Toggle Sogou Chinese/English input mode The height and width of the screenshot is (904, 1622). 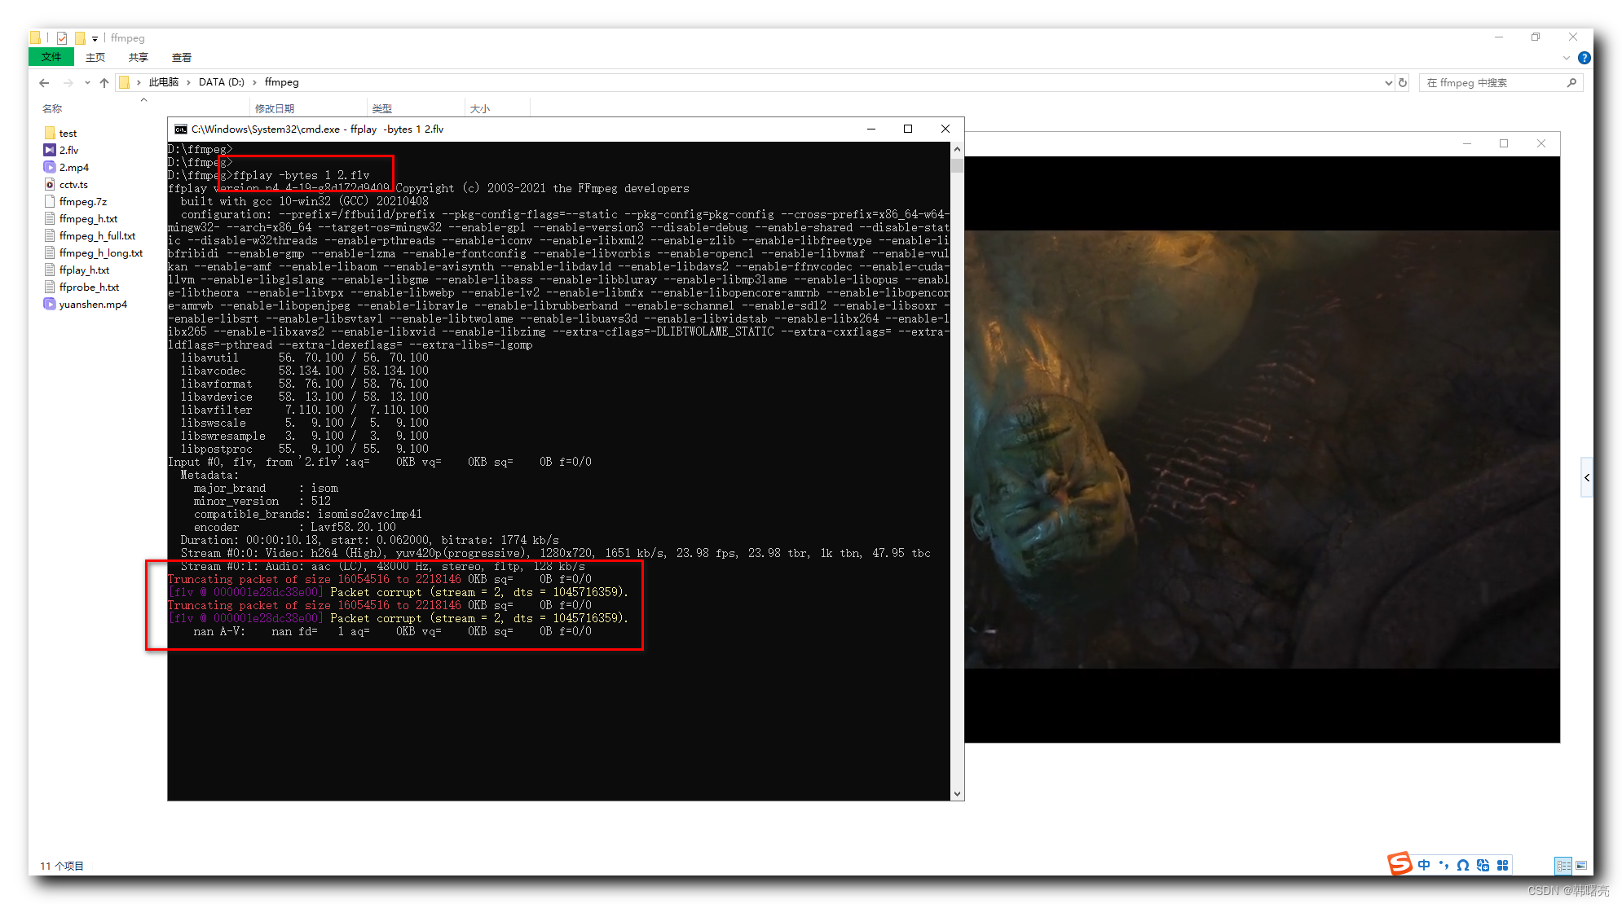pyautogui.click(x=1424, y=865)
